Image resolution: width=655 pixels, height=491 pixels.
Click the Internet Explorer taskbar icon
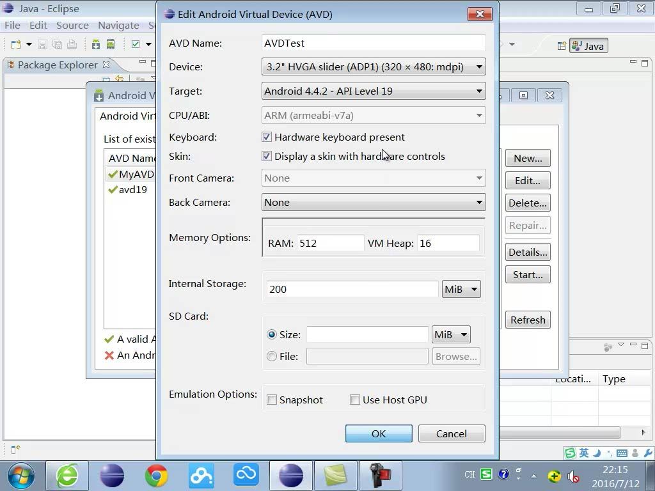67,476
